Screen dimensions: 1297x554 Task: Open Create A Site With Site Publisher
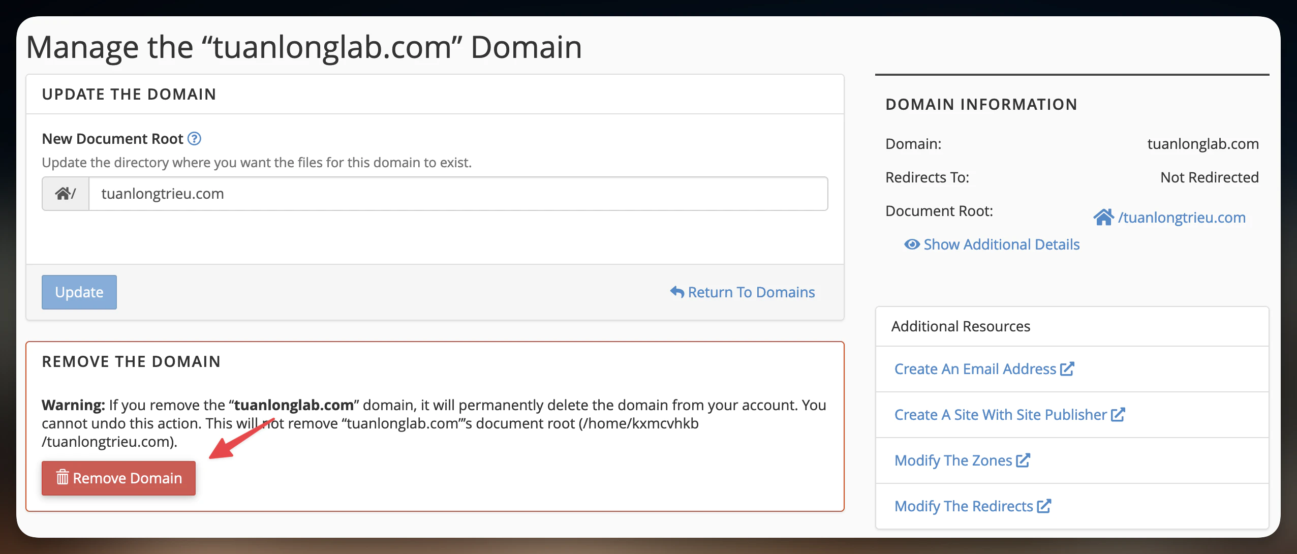1000,415
